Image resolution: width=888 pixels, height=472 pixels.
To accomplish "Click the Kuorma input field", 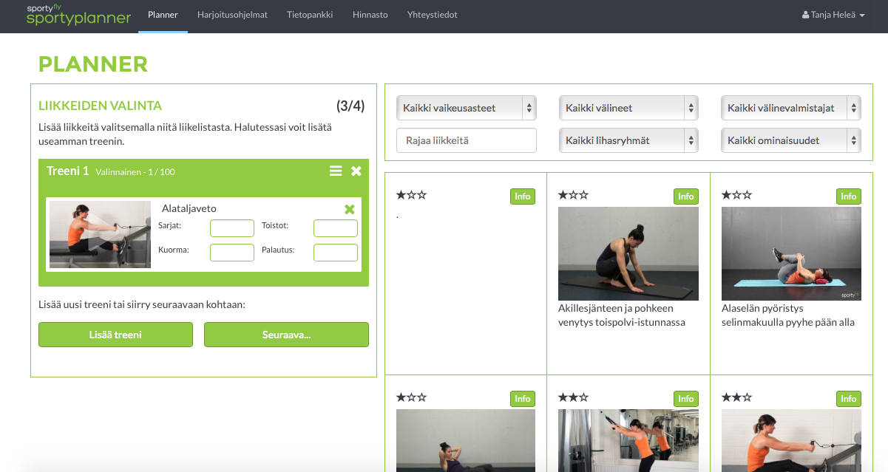I will pyautogui.click(x=232, y=253).
